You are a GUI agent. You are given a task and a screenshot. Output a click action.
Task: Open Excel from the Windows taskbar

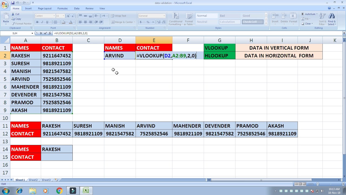[86, 191]
